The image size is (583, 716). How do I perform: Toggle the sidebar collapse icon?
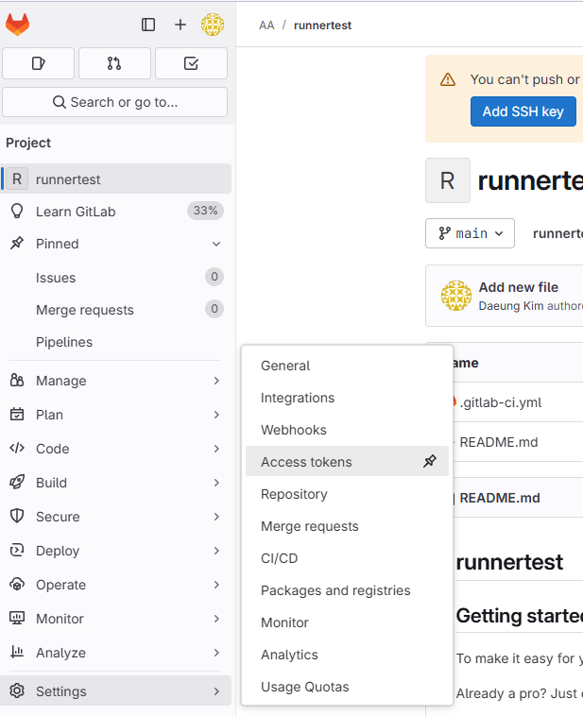[148, 25]
